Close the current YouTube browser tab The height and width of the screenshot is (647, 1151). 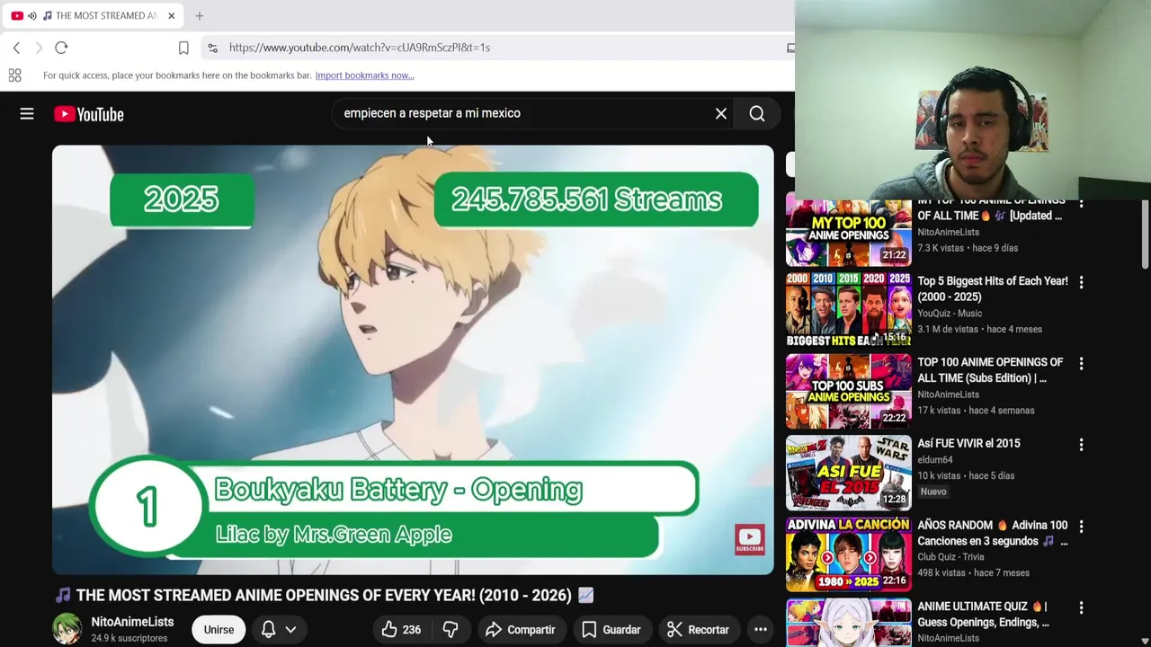[171, 15]
